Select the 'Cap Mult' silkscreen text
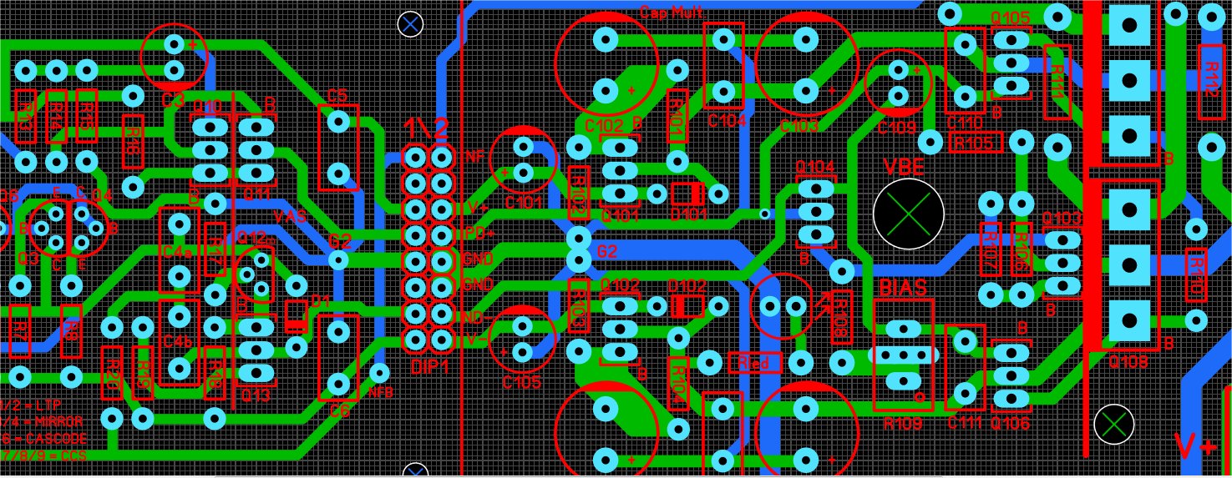The width and height of the screenshot is (1232, 478). coord(672,11)
